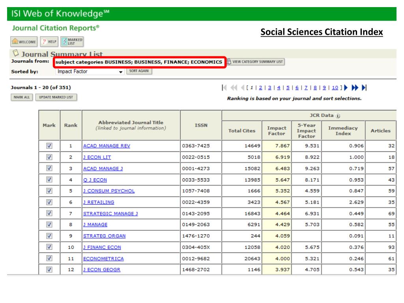Click the Journals 1 - 20 (of 351) text
Viewport: 404px width, 303px height.
coord(41,88)
